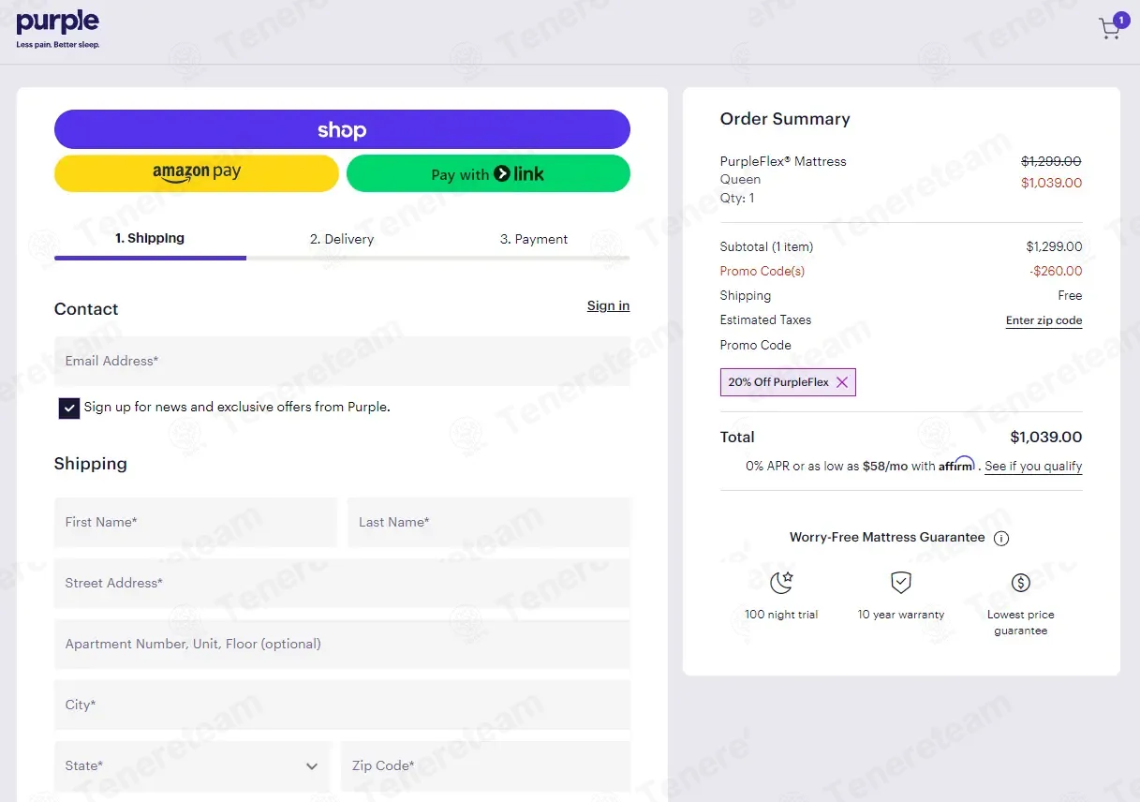Image resolution: width=1140 pixels, height=802 pixels.
Task: Click the 10 year warranty shield icon
Action: [900, 583]
